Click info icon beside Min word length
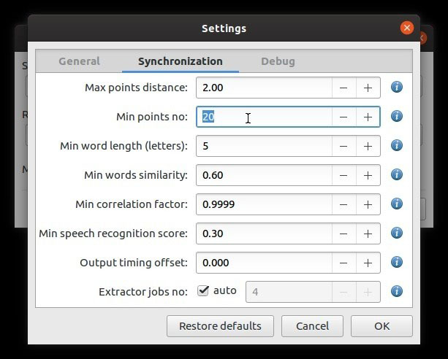448x359 pixels. tap(397, 145)
